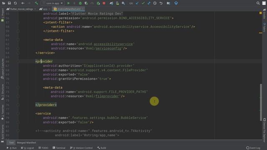The height and width of the screenshot is (150, 267).
Task: Click the Sync/refresh toolbar icon
Action: pos(15,3)
